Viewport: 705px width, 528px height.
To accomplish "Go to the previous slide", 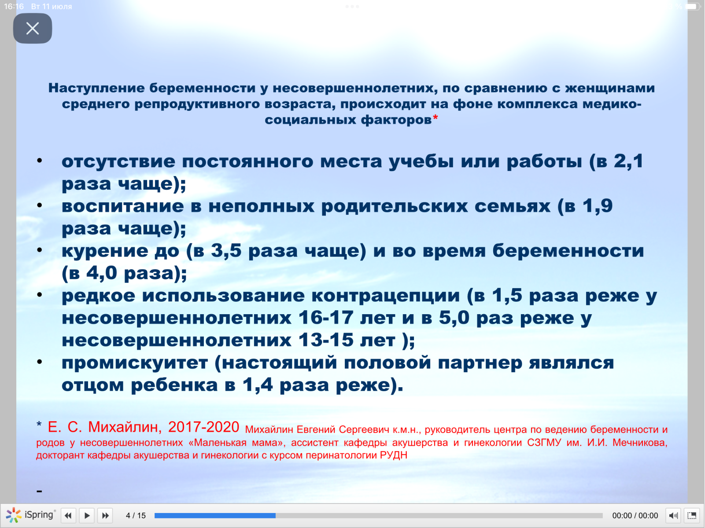I will (x=68, y=515).
